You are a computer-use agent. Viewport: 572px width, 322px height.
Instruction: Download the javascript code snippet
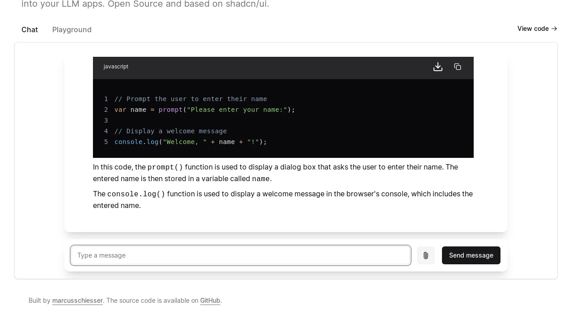coord(438,67)
